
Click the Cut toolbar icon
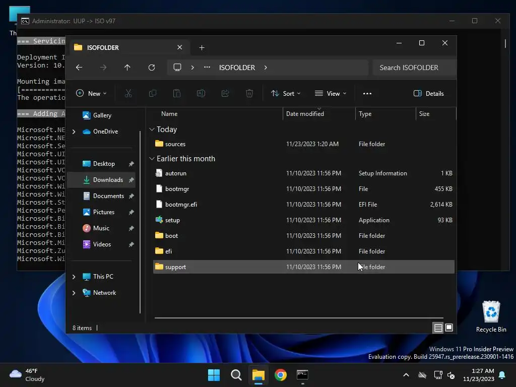[x=128, y=93]
